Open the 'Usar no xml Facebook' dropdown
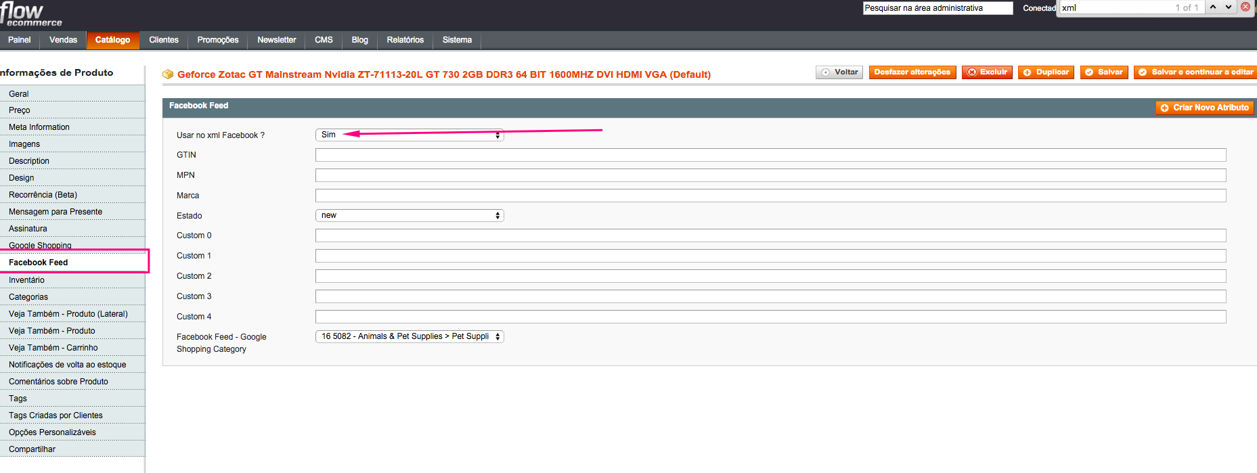The image size is (1257, 473). click(x=410, y=135)
